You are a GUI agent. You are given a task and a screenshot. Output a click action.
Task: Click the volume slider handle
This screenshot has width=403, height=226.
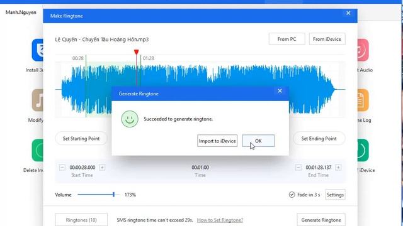(x=113, y=195)
